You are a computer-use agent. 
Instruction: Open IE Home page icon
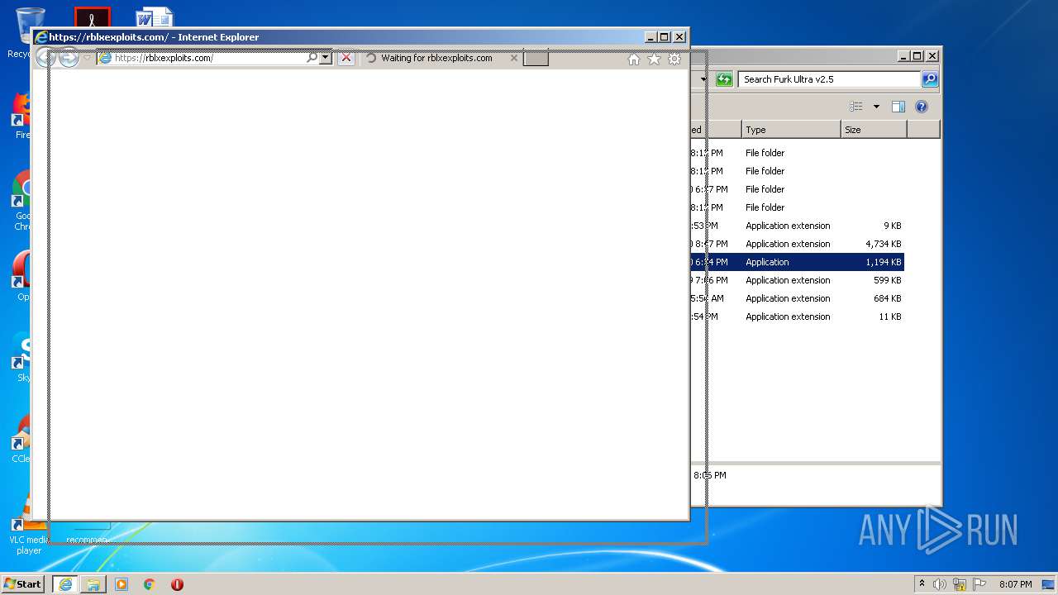point(634,59)
